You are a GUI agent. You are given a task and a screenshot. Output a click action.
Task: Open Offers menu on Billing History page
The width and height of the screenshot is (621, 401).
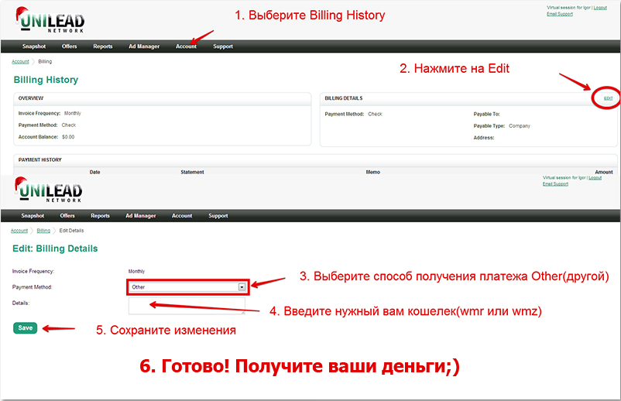pyautogui.click(x=70, y=46)
